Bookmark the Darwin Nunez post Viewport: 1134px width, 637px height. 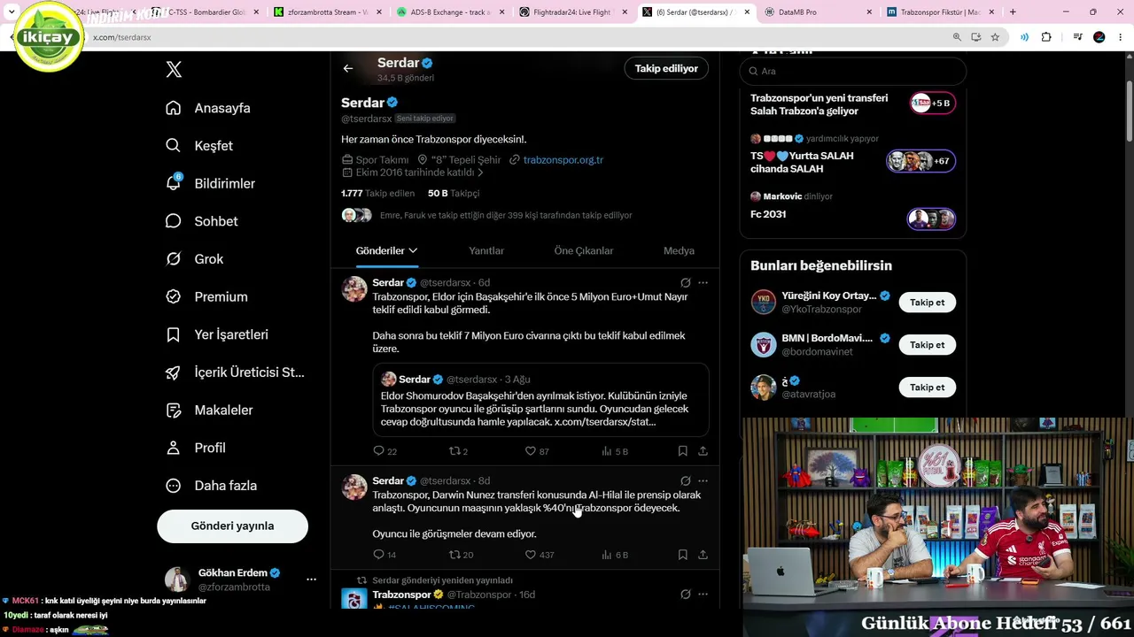[682, 555]
